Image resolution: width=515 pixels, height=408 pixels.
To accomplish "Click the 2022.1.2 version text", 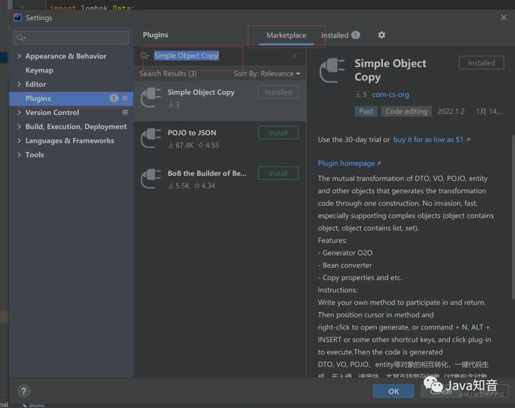I will 451,111.
